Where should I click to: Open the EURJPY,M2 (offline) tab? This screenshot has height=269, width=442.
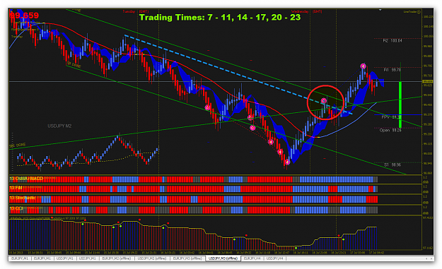(117, 258)
